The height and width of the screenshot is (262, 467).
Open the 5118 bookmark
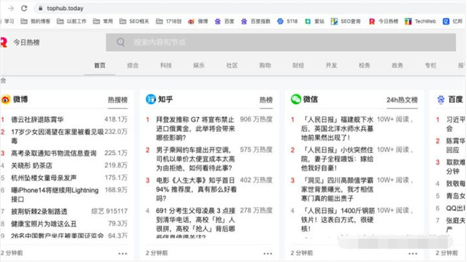point(287,21)
